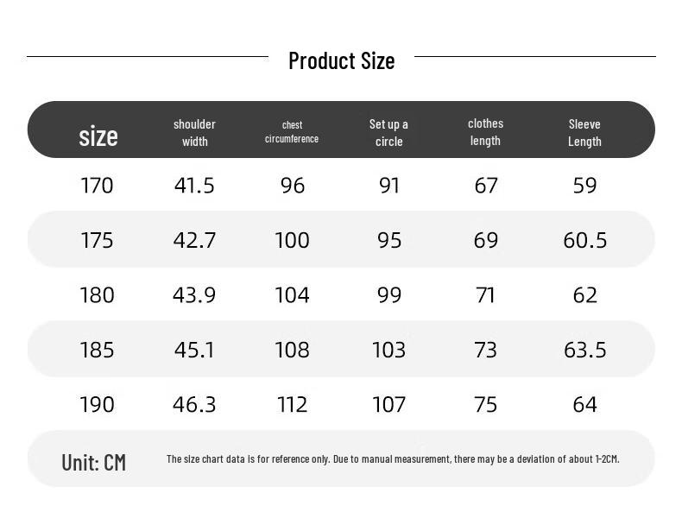This screenshot has width=682, height=512.
Task: Select the size 185 row label
Action: [x=97, y=350]
